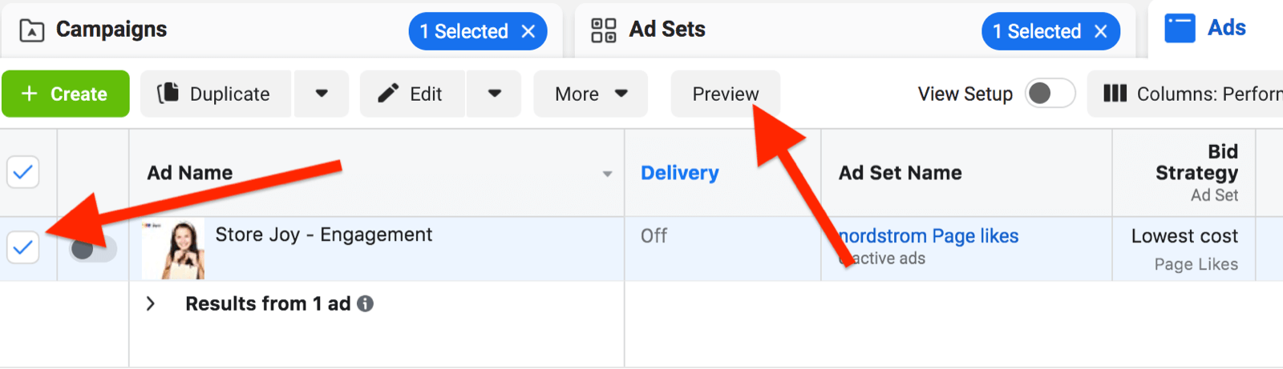Screen dimensions: 1283x369
Task: Clear the Campaigns 1 Selected filter
Action: (x=528, y=31)
